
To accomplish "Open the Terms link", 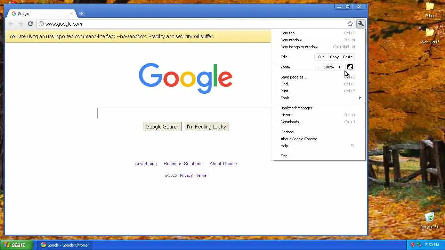I will (201, 175).
